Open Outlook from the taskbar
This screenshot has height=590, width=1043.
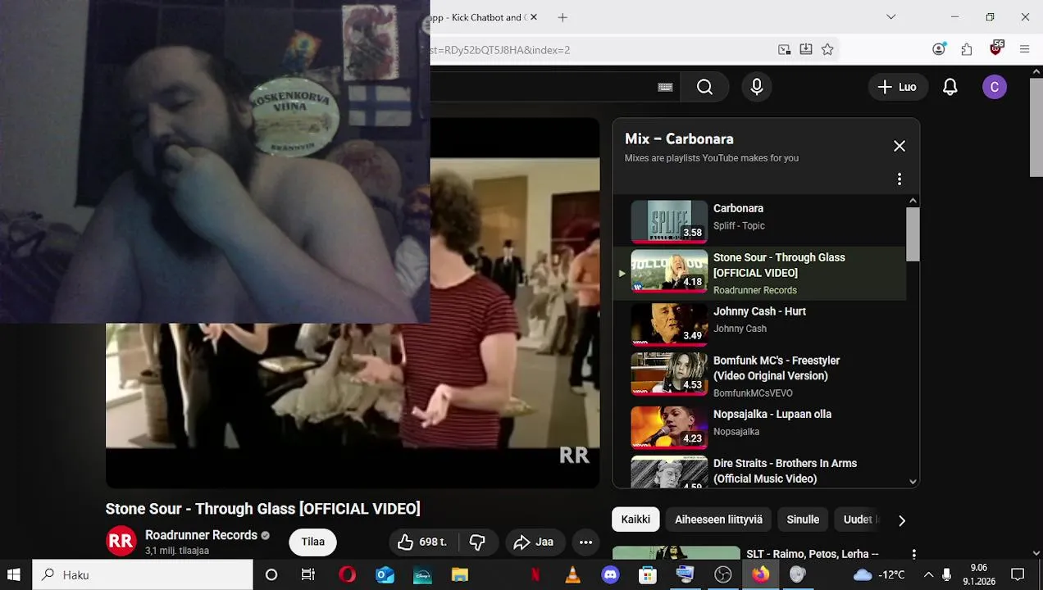coord(385,574)
